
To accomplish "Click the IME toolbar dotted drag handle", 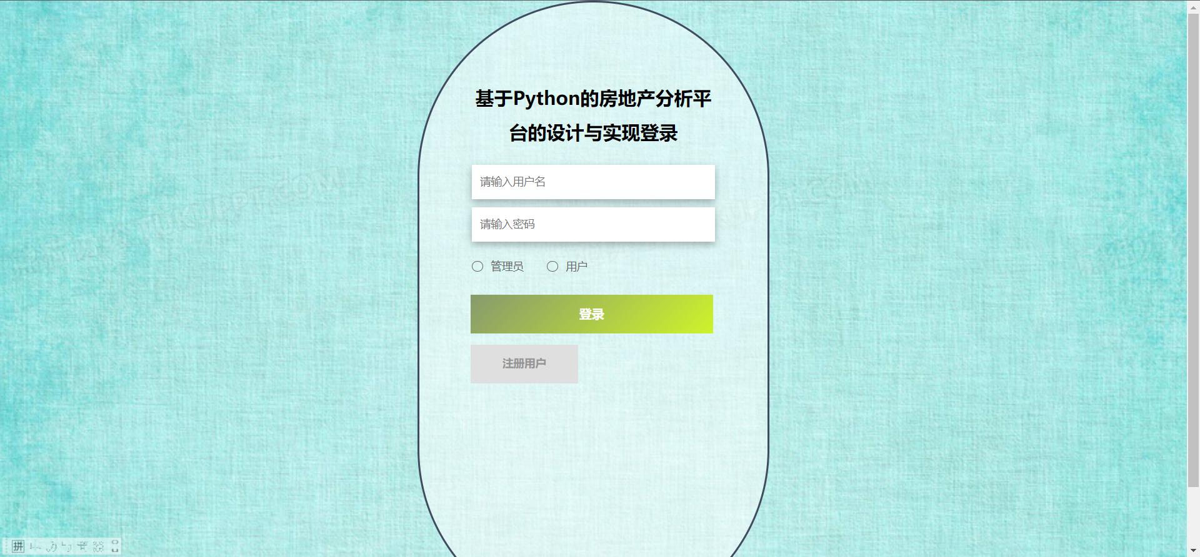I will pyautogui.click(x=6, y=546).
